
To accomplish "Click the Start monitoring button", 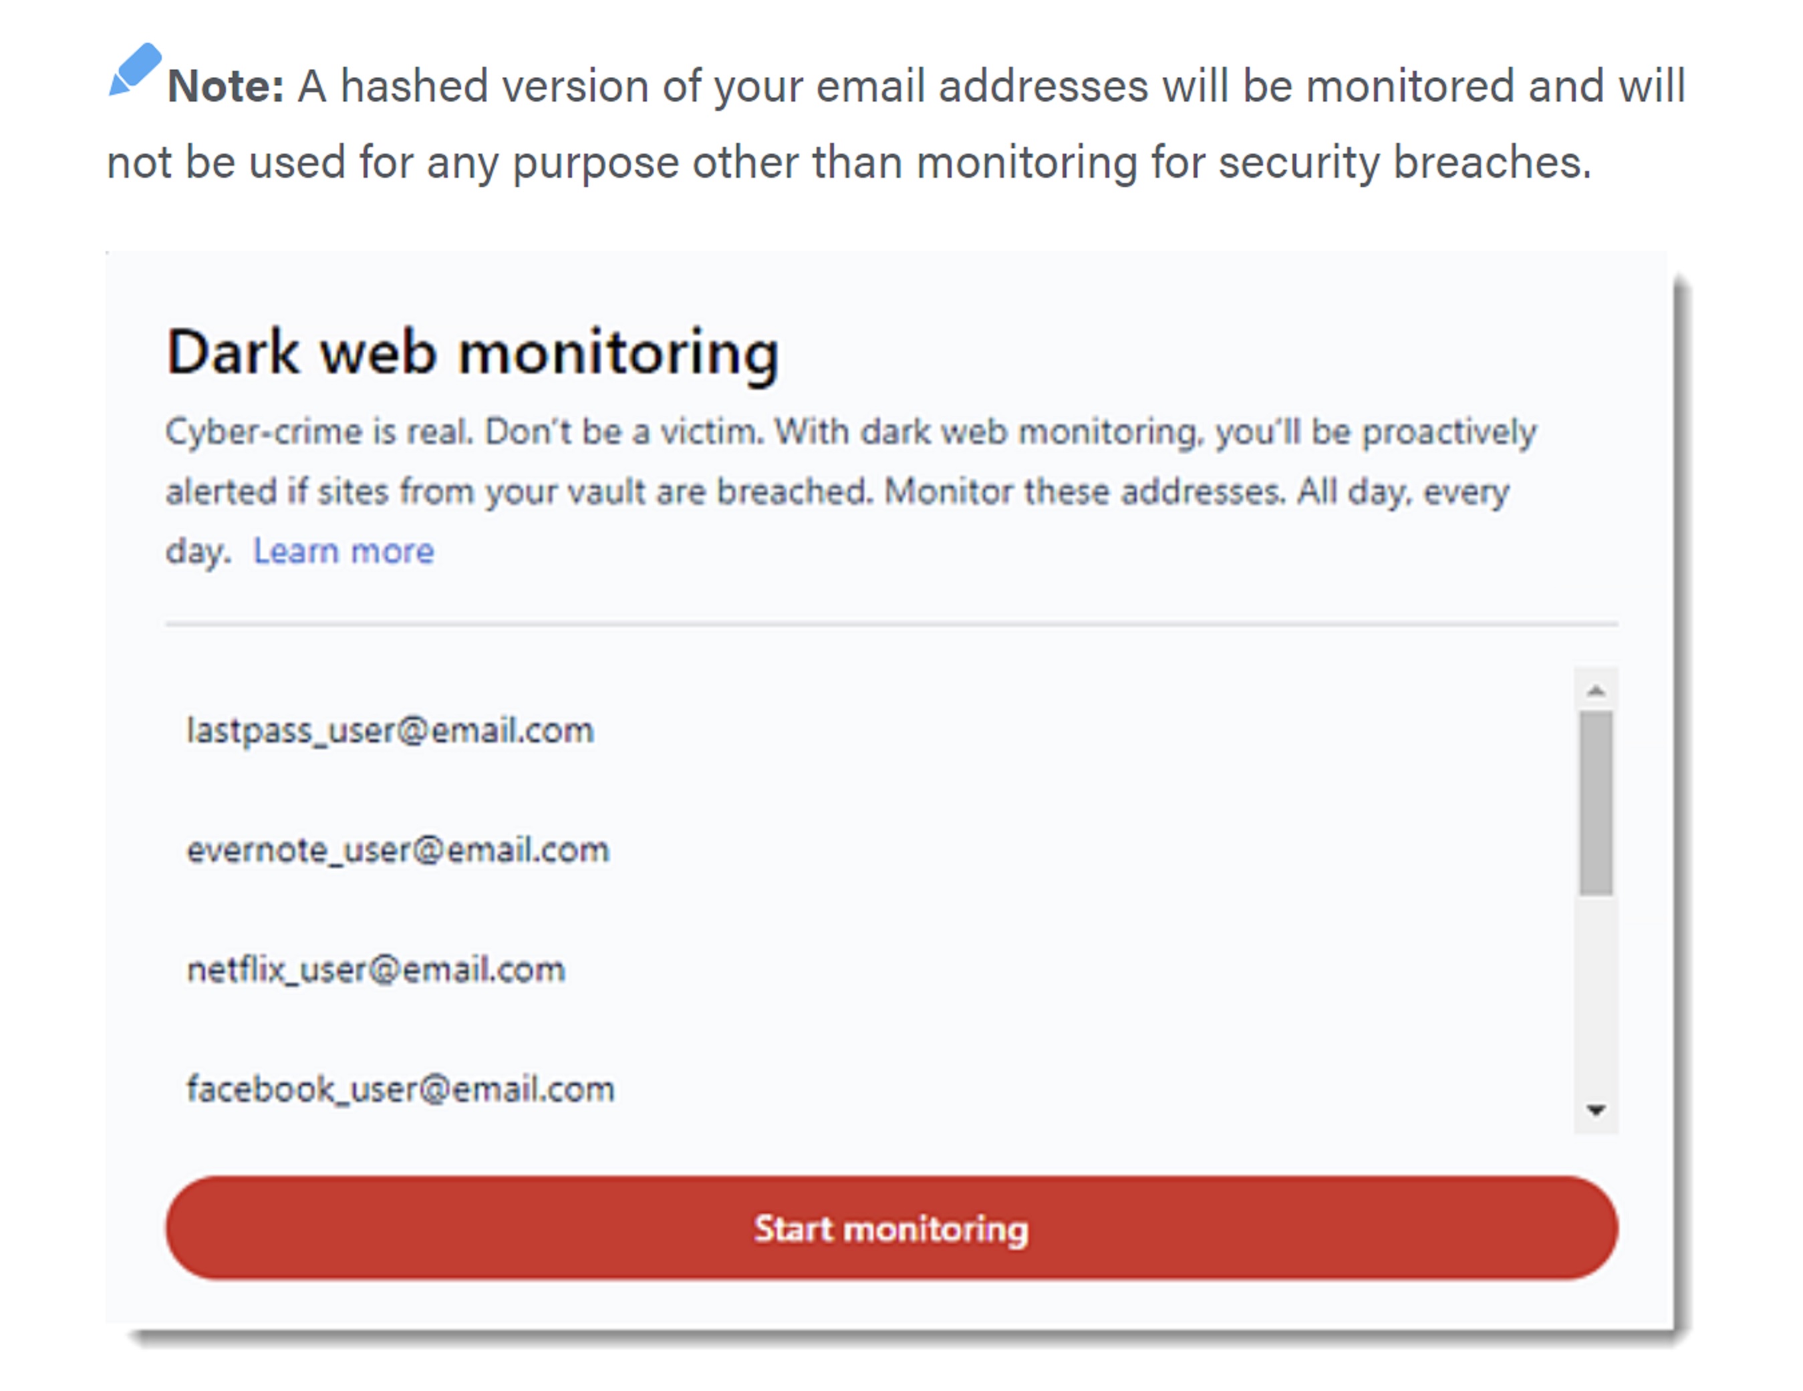I will tap(891, 1227).
